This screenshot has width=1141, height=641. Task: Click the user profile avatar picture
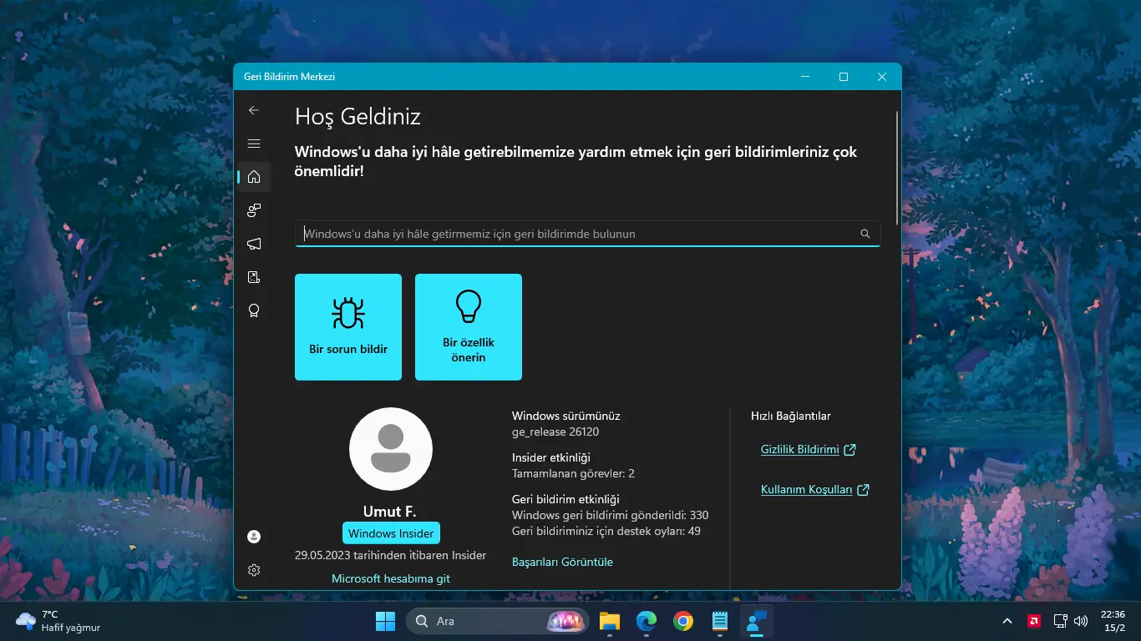(x=391, y=449)
